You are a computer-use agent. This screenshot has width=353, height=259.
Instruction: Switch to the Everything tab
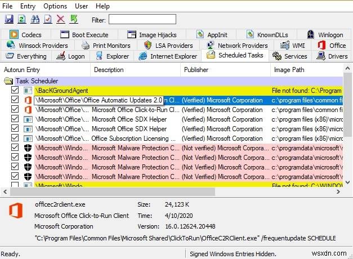click(26, 56)
